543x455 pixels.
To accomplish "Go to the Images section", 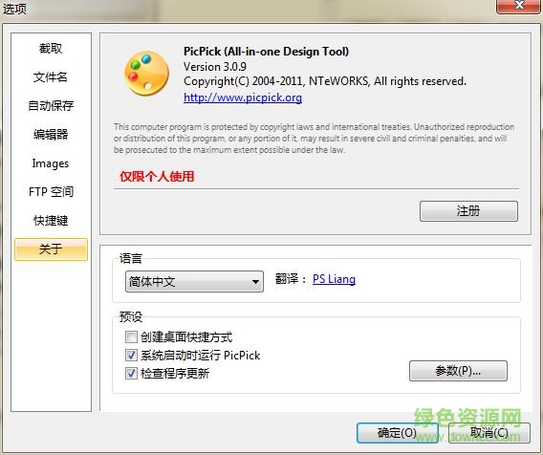I will [51, 163].
